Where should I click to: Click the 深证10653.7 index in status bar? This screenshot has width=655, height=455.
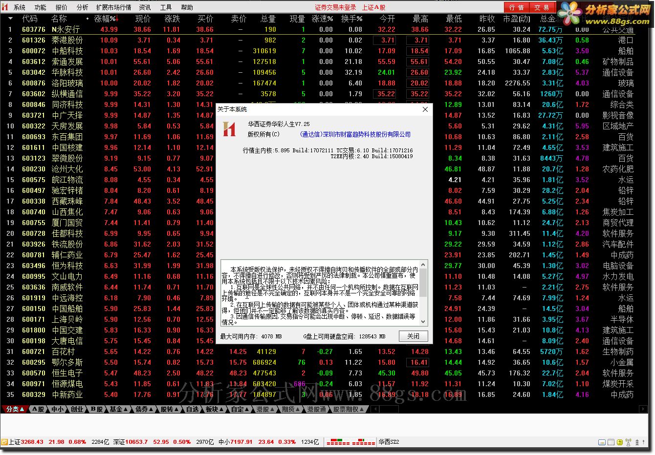[131, 442]
